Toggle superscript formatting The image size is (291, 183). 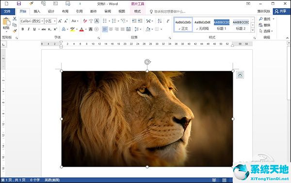tap(55, 29)
